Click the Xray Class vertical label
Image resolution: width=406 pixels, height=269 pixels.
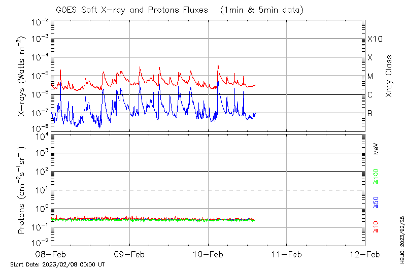[389, 76]
